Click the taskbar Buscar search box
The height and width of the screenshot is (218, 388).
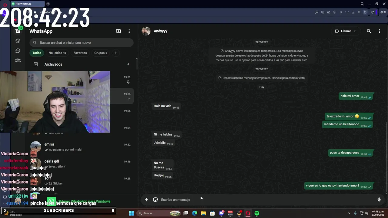click(x=159, y=213)
